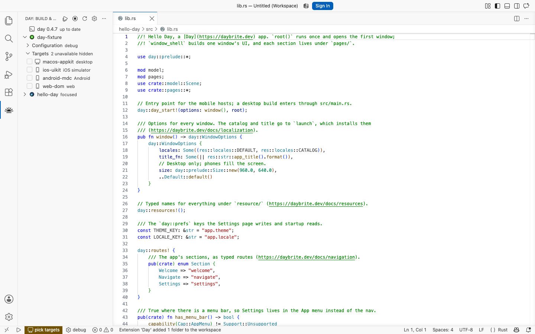Open the Search view in activity bar
Screen dimensions: 535x334
pos(9,39)
